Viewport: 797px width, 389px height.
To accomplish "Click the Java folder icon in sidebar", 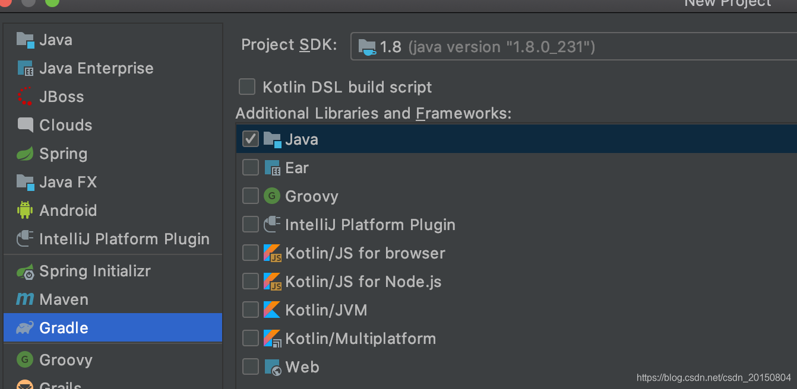I will coord(25,40).
